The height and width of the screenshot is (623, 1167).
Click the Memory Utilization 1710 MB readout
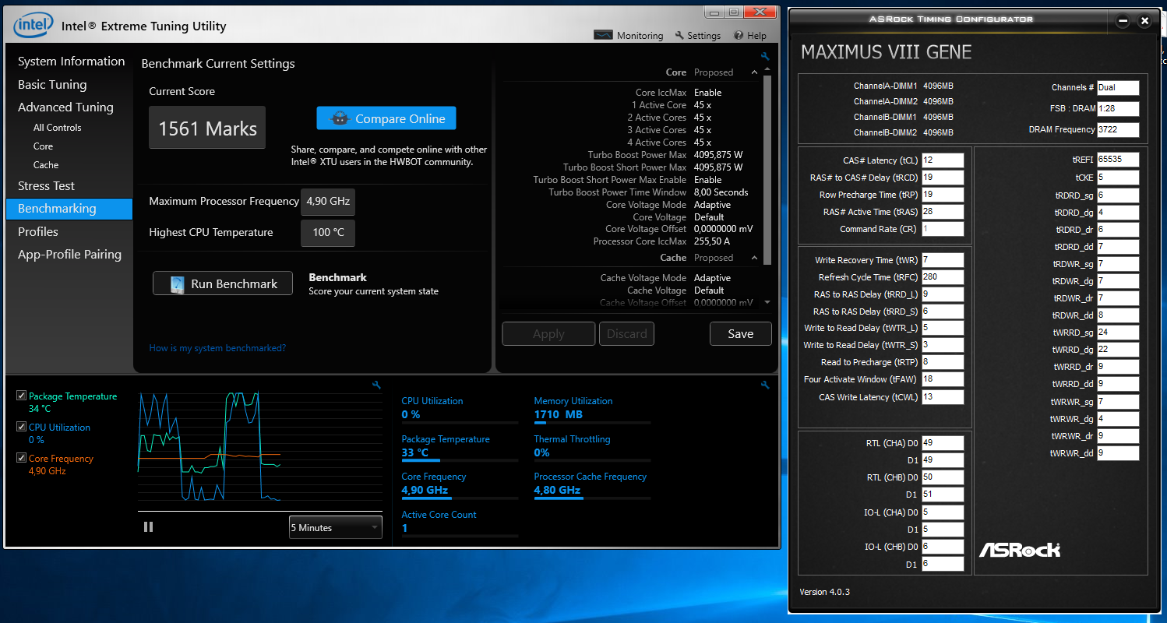(559, 415)
